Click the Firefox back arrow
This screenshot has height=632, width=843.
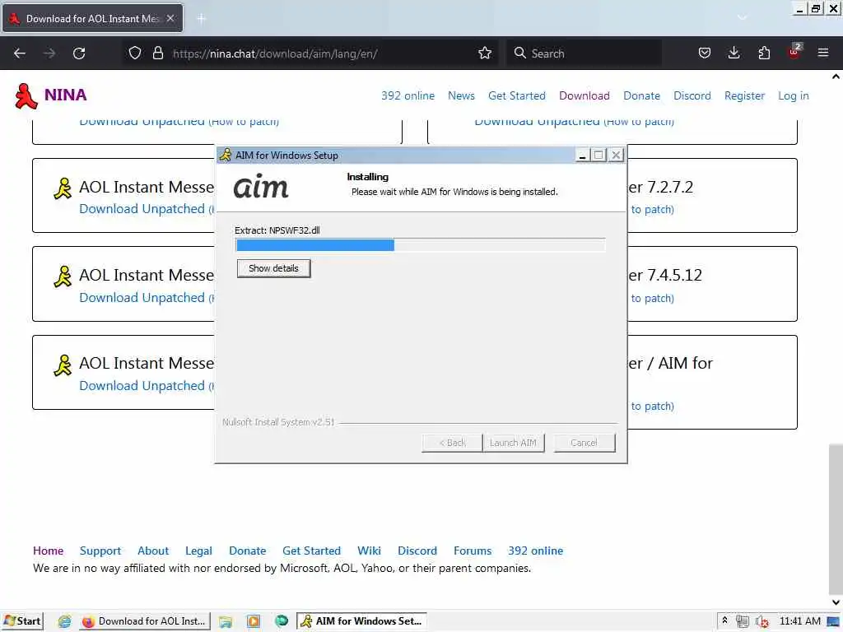point(20,53)
